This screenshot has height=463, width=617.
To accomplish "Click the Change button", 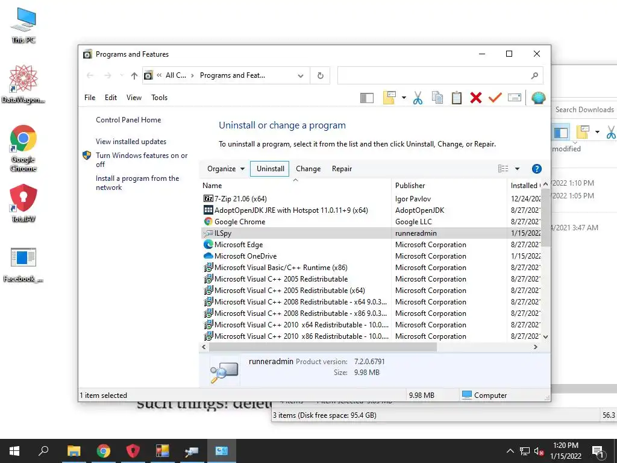I will [308, 169].
